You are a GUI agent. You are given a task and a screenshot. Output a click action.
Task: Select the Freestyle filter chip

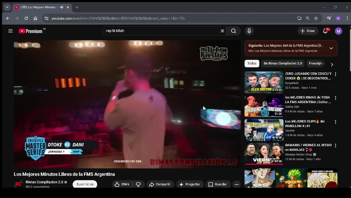(x=316, y=63)
